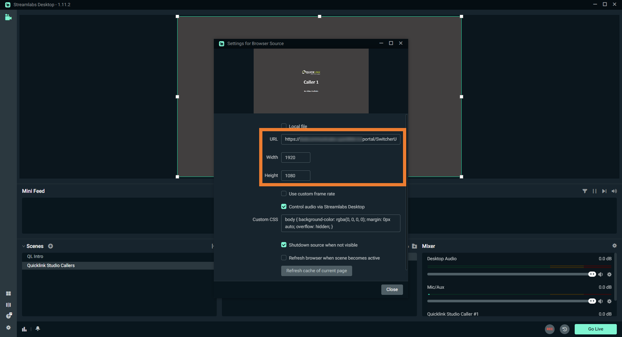Enable Refresh browser when scene becomes active
The height and width of the screenshot is (337, 622).
coord(284,258)
